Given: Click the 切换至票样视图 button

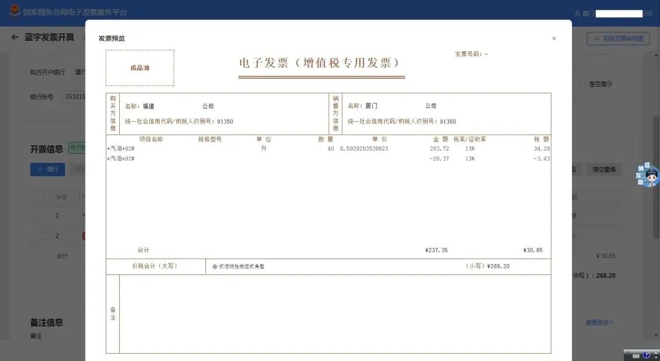Looking at the screenshot, I should pos(618,38).
